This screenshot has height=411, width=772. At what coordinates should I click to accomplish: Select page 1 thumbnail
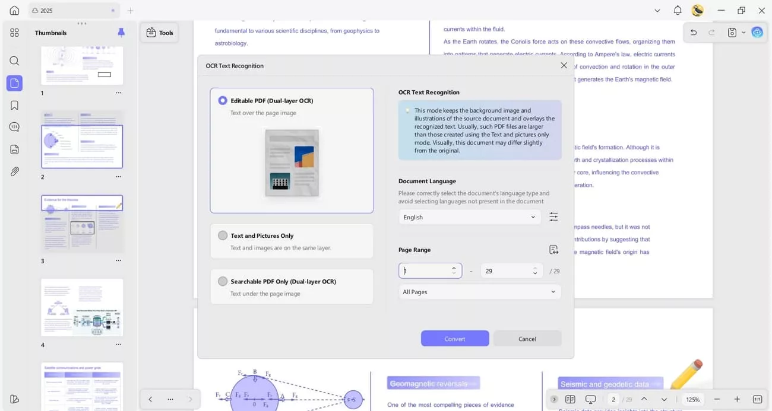pos(82,65)
